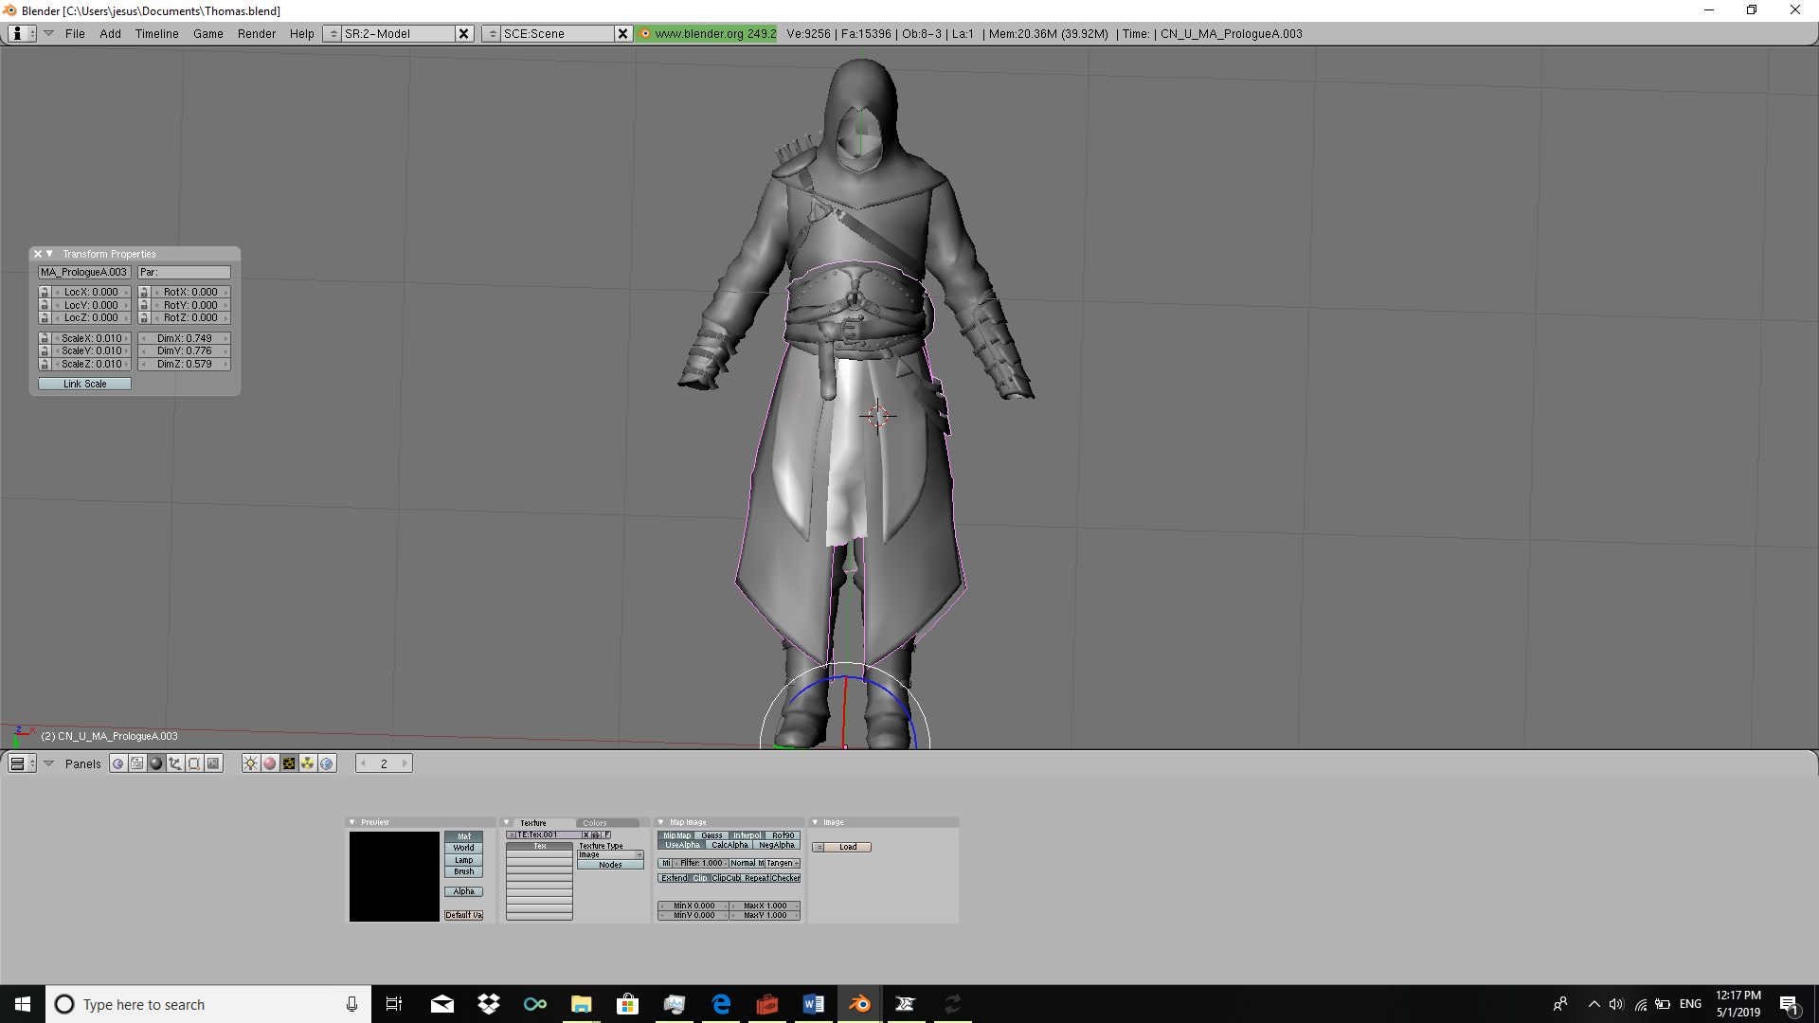Collapse the Preview panel triangle
This screenshot has width=1819, height=1023.
(352, 822)
